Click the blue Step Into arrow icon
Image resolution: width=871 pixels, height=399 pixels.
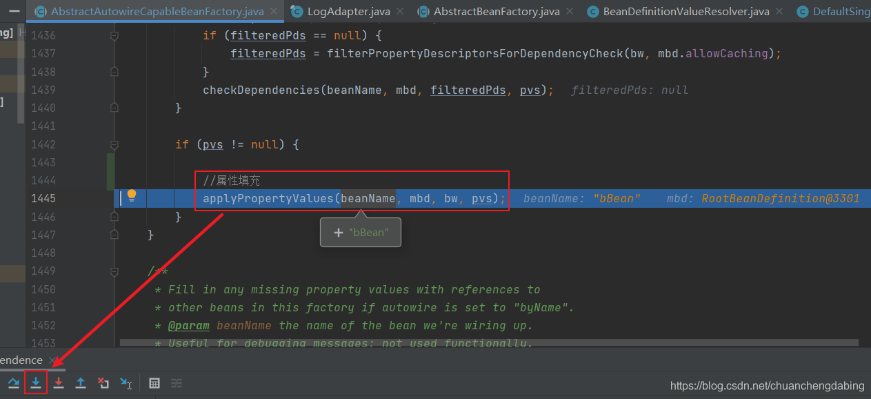(x=35, y=383)
